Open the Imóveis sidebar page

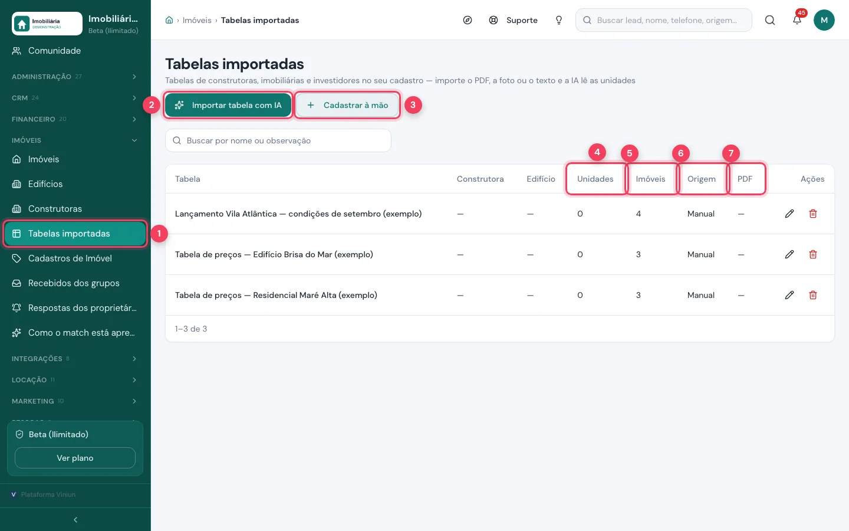[x=75, y=159]
